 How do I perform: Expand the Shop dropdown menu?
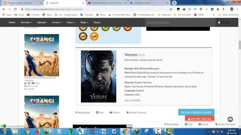pyautogui.click(x=84, y=22)
